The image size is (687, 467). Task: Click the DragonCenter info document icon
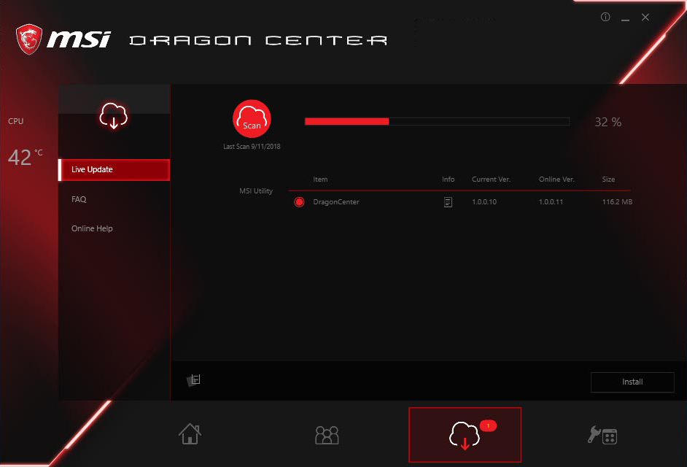point(448,202)
